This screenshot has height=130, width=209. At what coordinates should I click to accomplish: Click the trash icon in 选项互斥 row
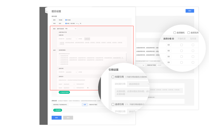[x=88, y=88]
